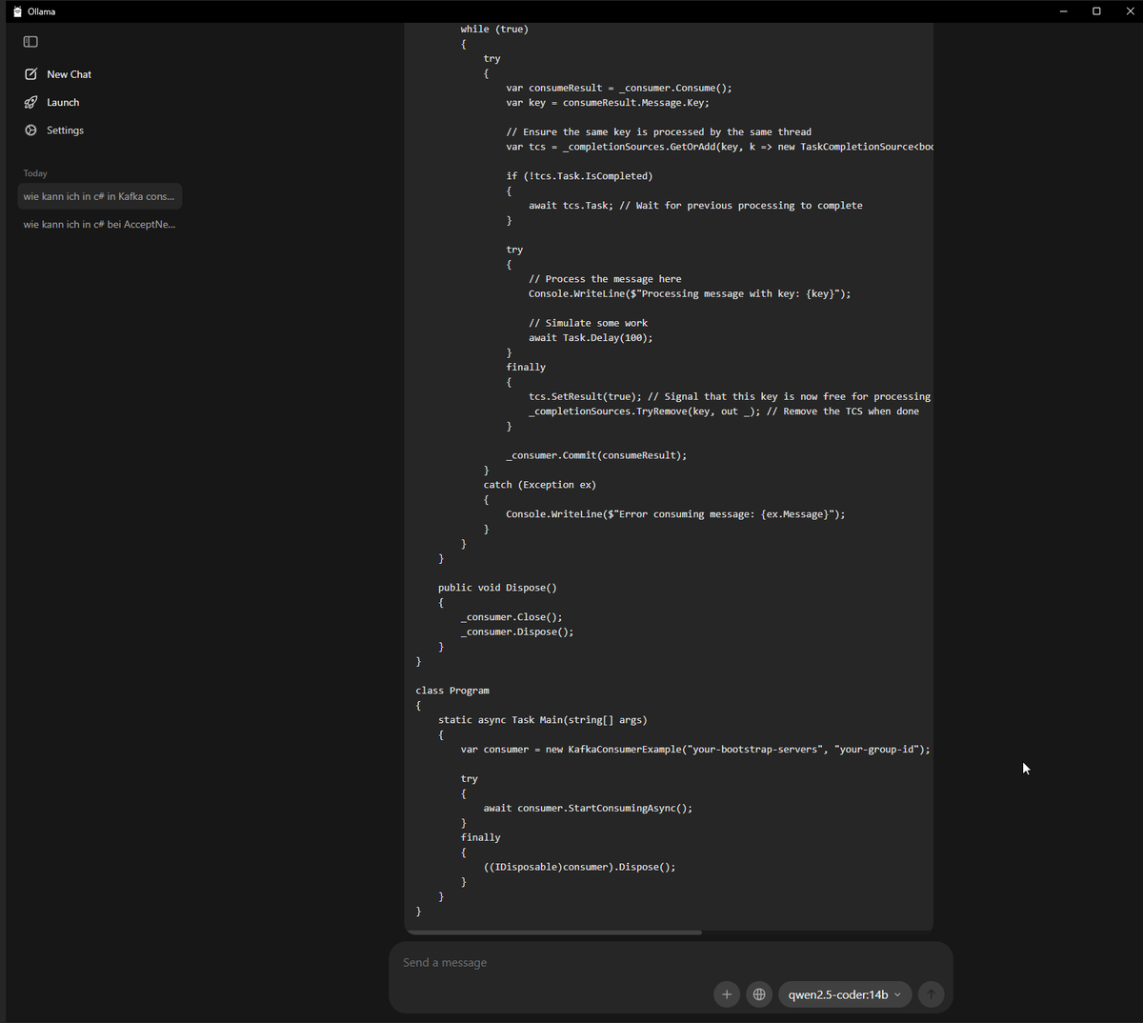The height and width of the screenshot is (1023, 1143).
Task: Click the New Chat pencil icon
Action: [x=30, y=74]
